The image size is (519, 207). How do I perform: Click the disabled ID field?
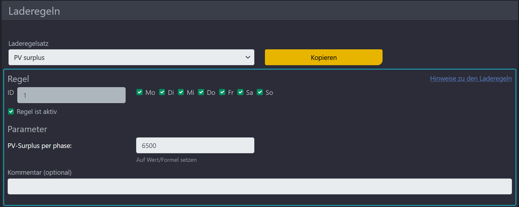[71, 95]
